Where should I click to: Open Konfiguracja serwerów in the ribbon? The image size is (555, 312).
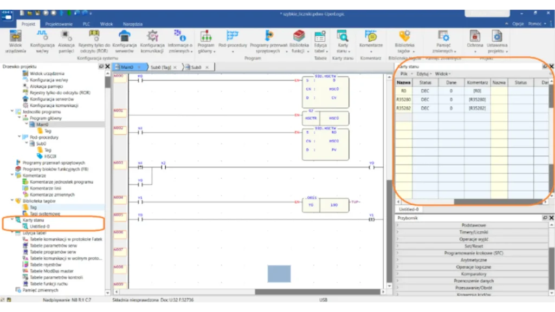pos(124,41)
